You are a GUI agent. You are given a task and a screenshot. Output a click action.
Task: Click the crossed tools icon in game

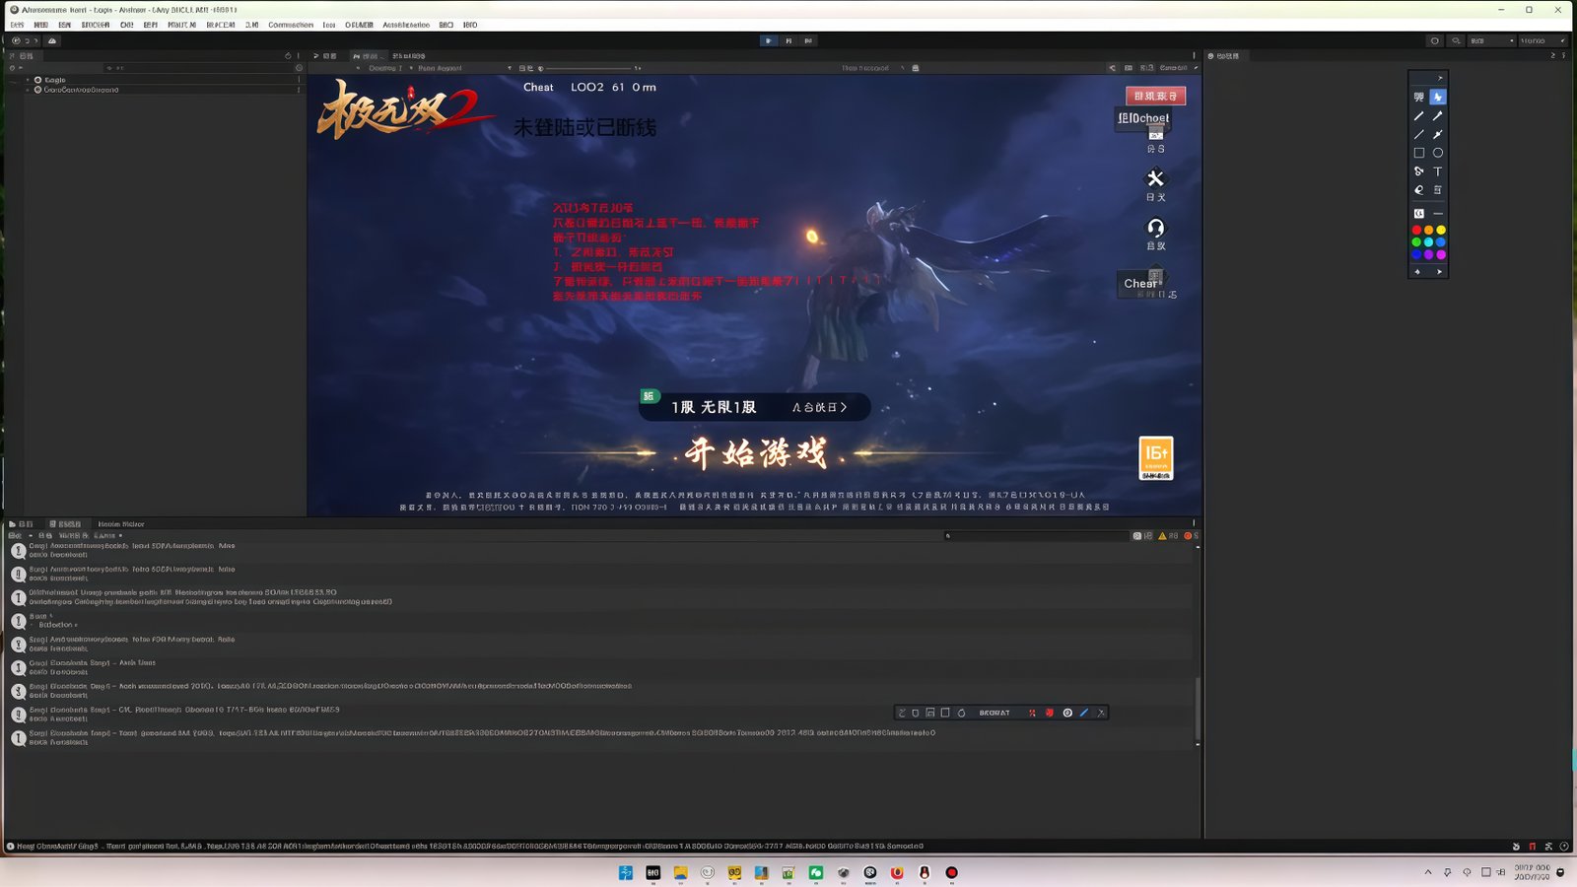point(1155,179)
